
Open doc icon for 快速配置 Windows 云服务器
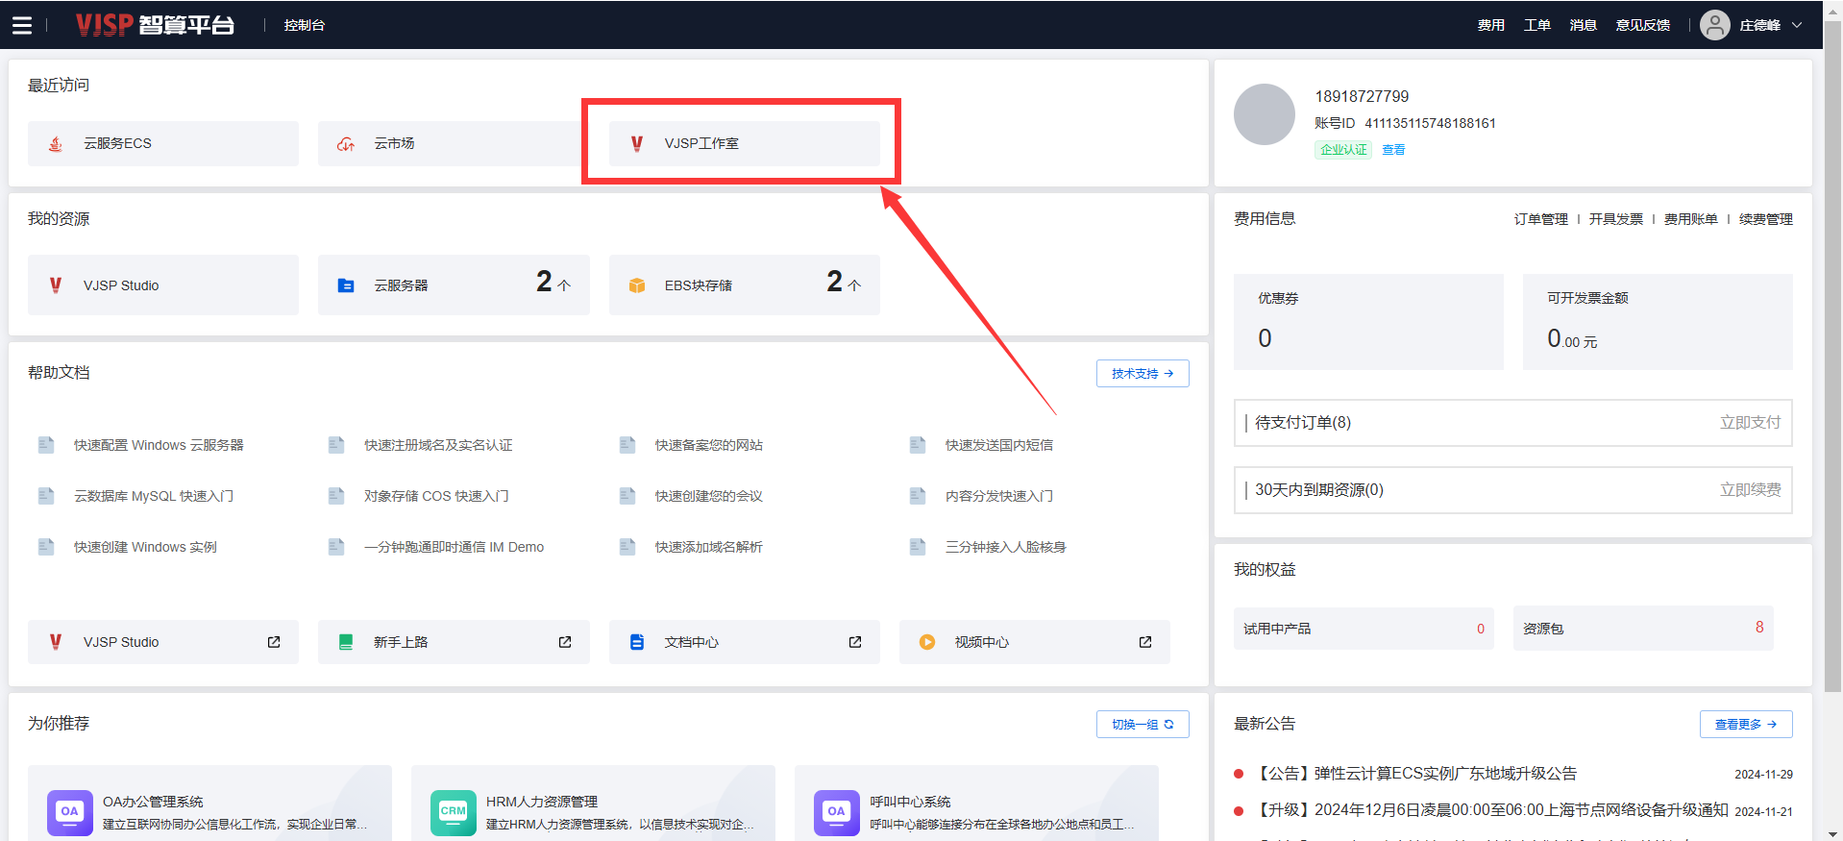click(x=46, y=445)
